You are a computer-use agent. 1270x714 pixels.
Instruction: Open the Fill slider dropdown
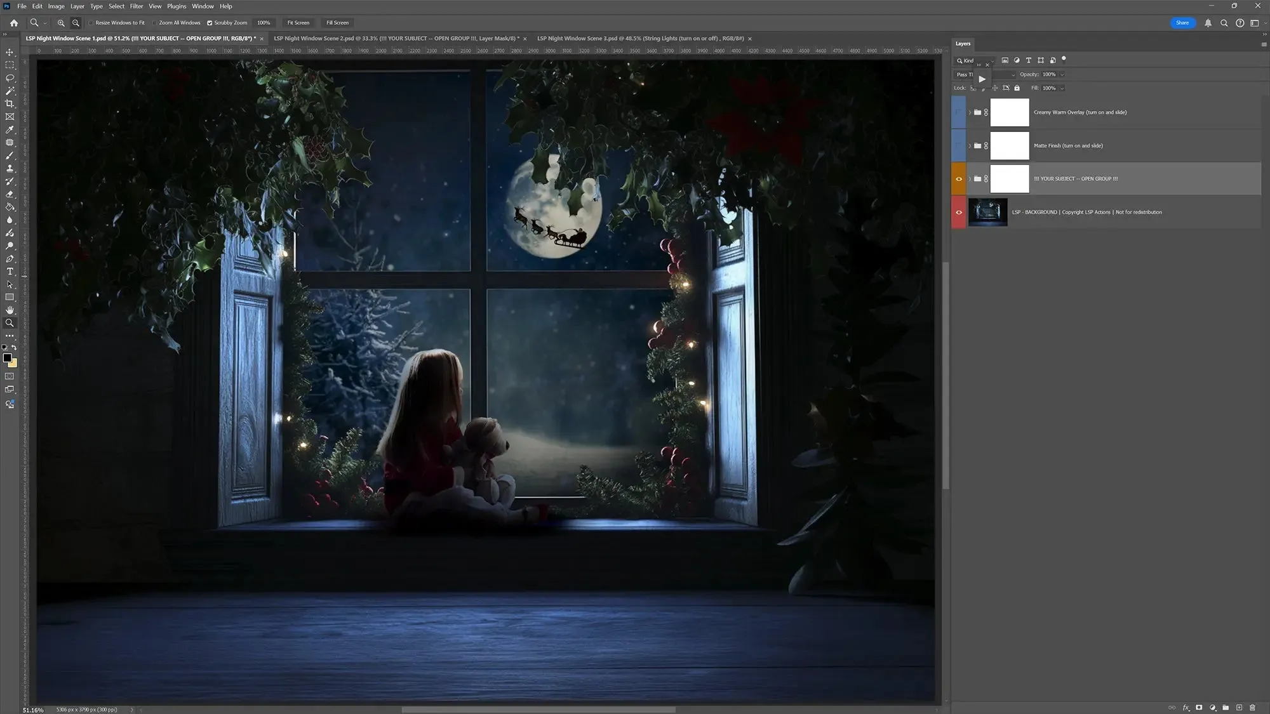(x=1062, y=88)
